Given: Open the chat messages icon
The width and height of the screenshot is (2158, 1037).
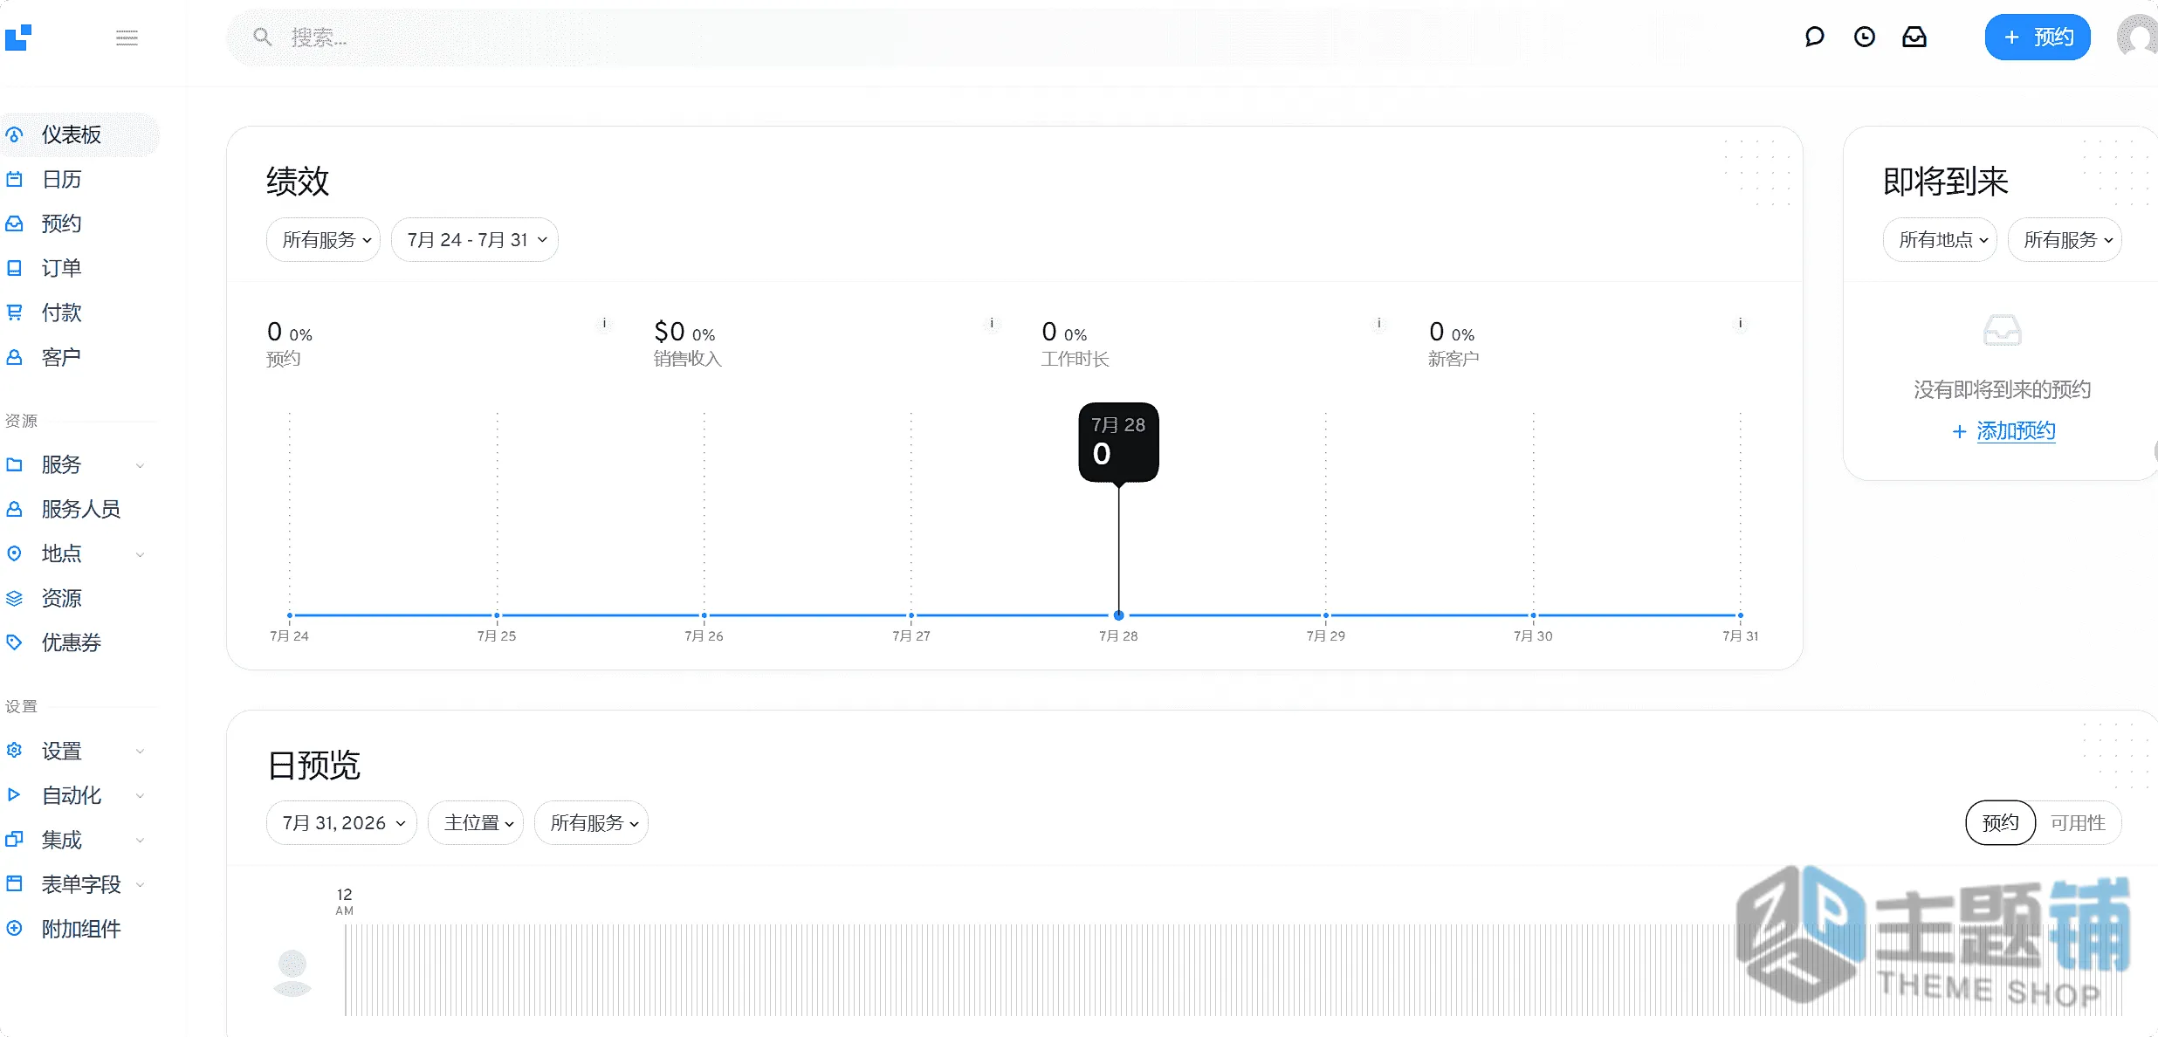Looking at the screenshot, I should click(x=1814, y=37).
